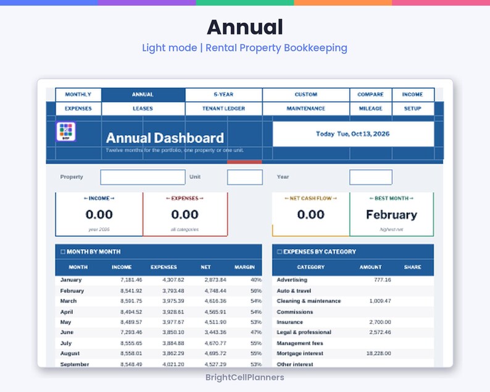This screenshot has width=490, height=392.
Task: Select the Expenses total card
Action: click(185, 214)
